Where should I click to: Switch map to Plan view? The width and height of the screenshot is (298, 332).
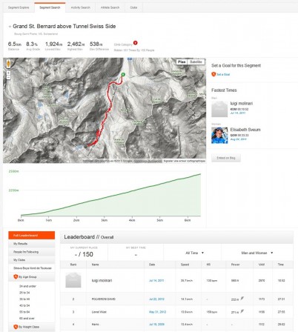[182, 62]
